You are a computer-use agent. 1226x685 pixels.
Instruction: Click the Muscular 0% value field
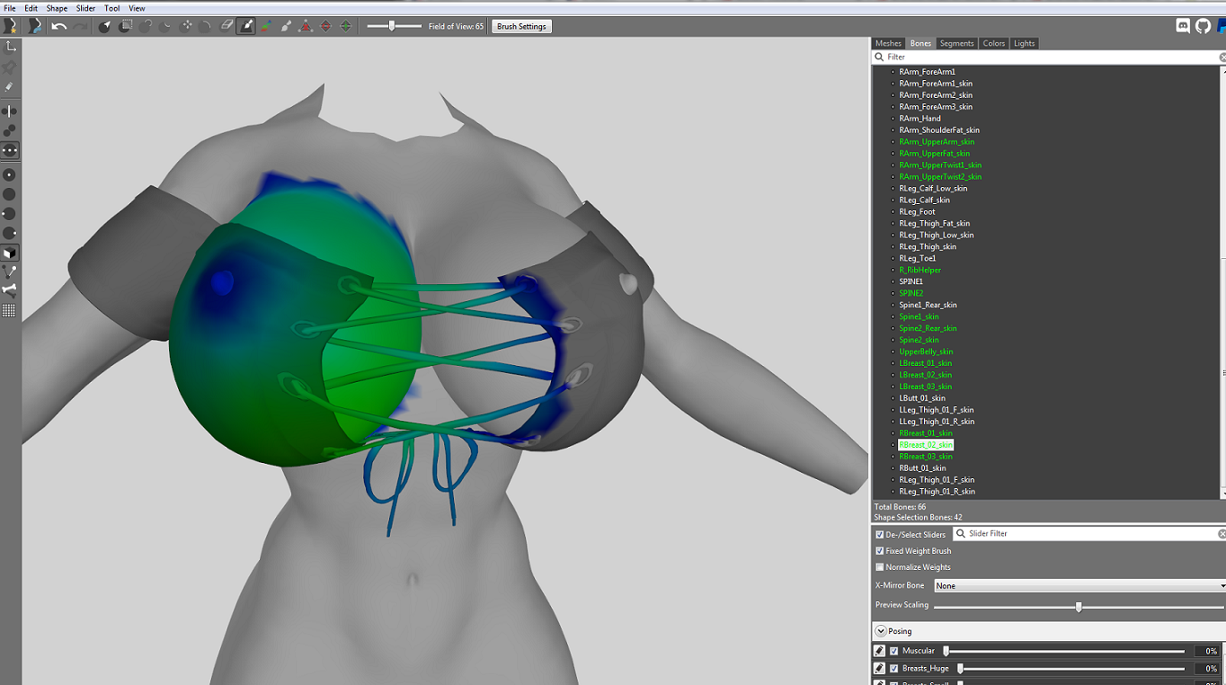pyautogui.click(x=1206, y=651)
